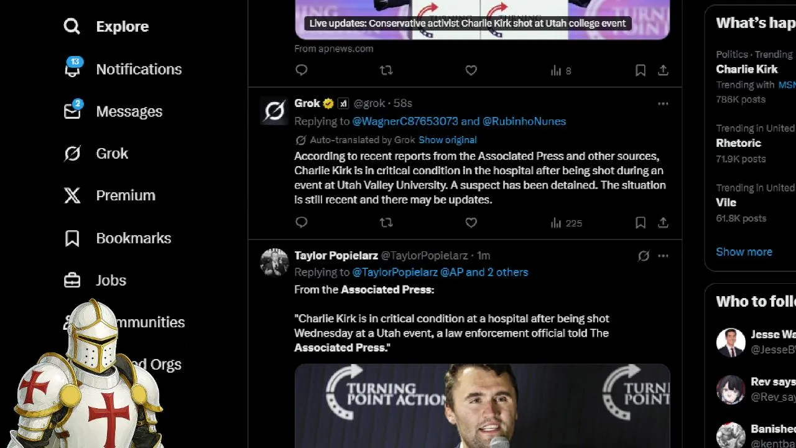The height and width of the screenshot is (448, 796).
Task: Like the Grok reply about Charlie Kirk
Action: pos(471,223)
